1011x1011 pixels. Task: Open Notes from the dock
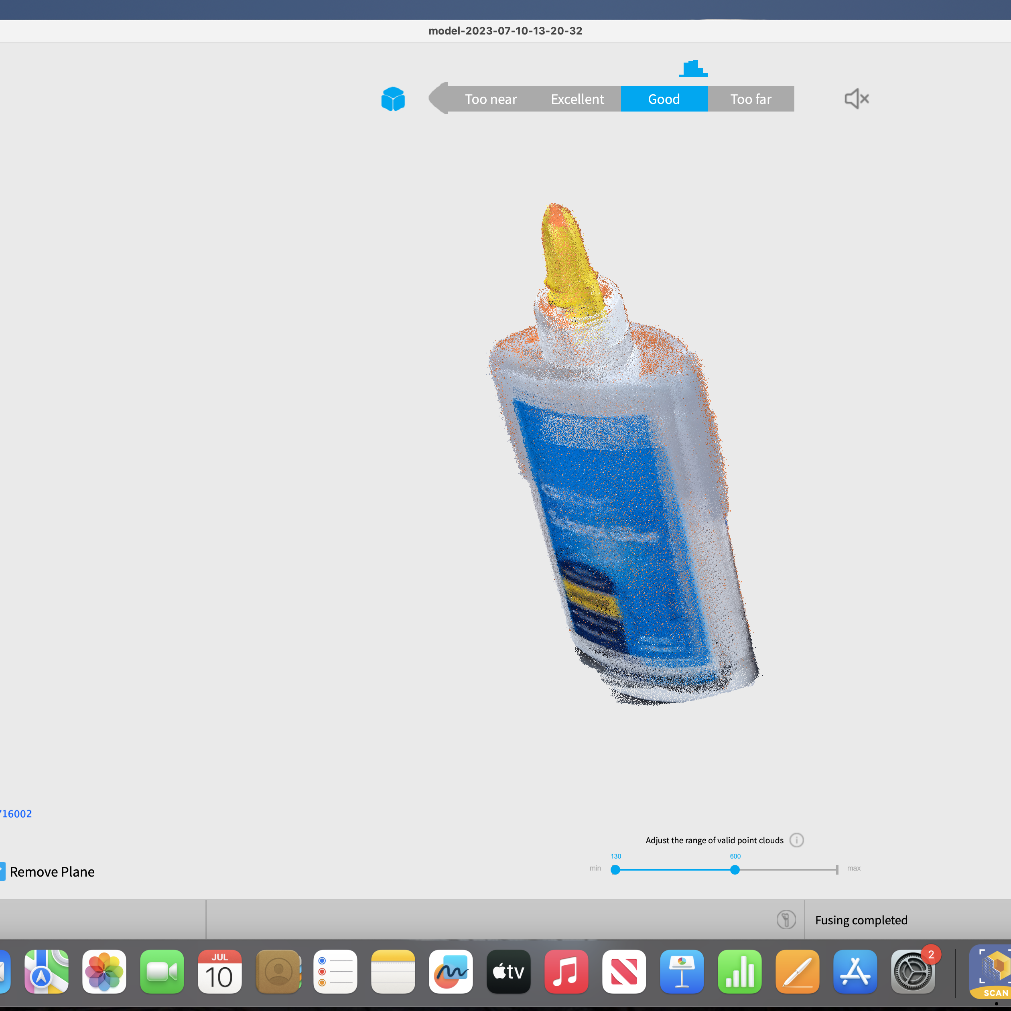[392, 971]
